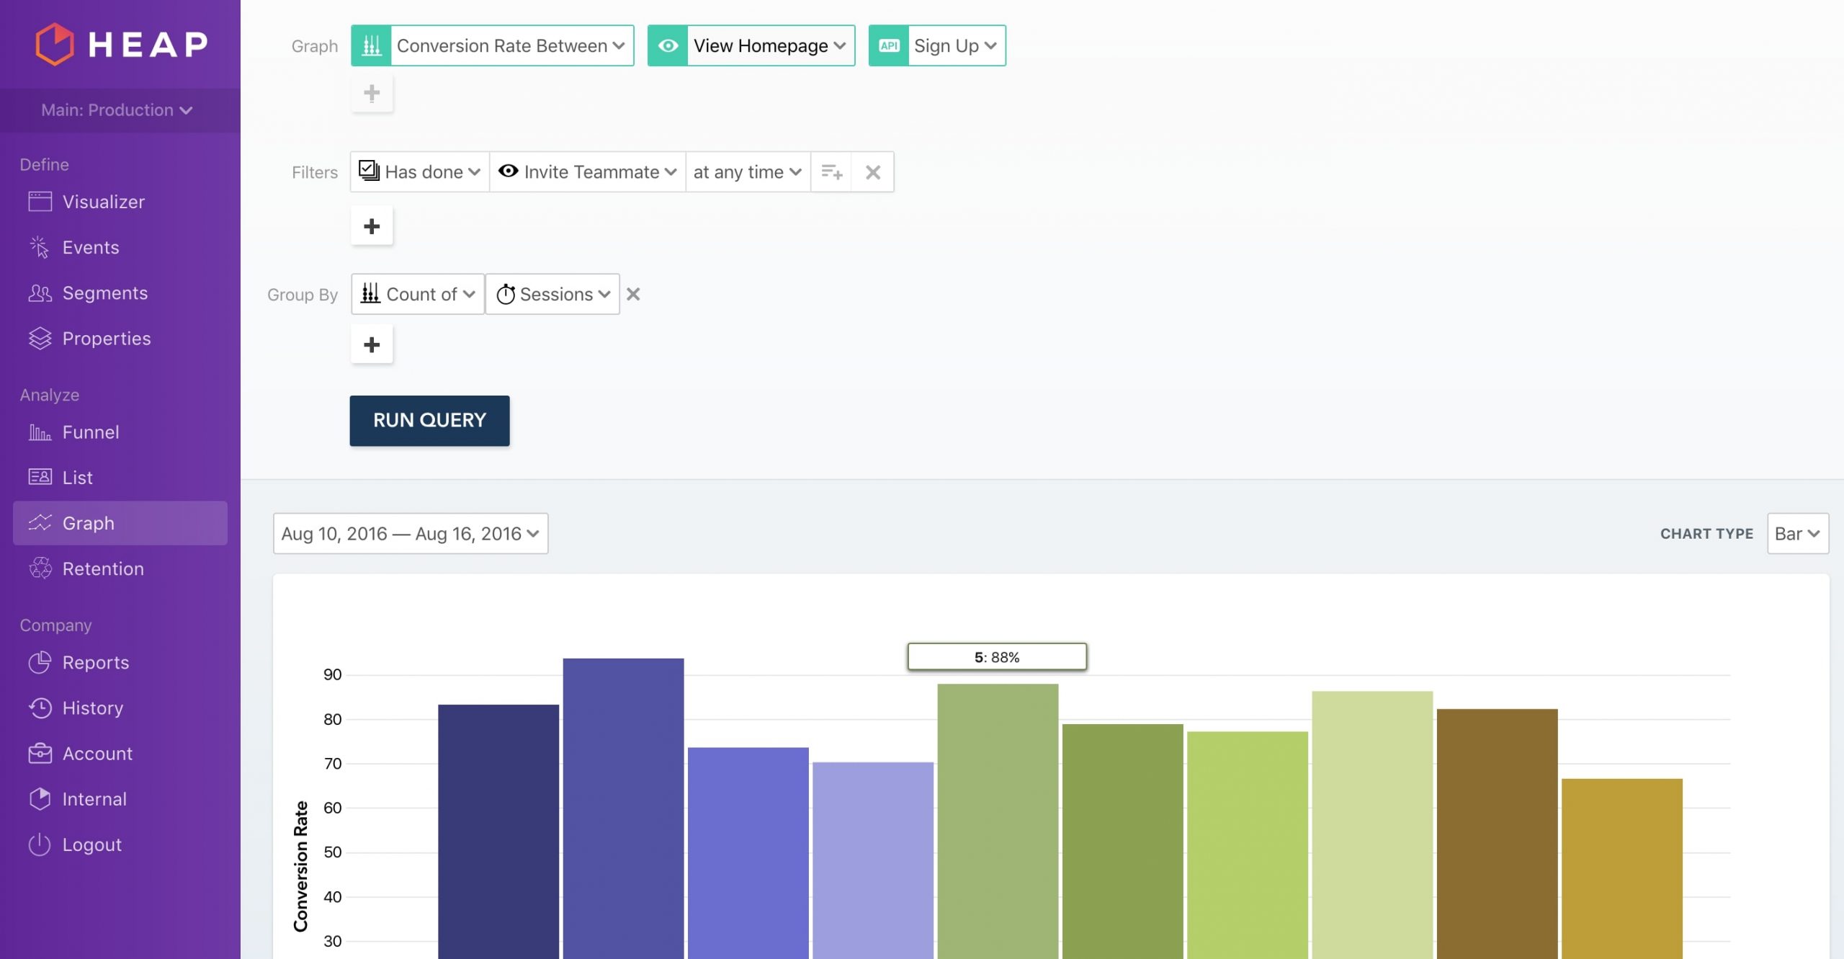Click the bar chart icon next to Conversion Rate
The image size is (1844, 959).
pyautogui.click(x=372, y=45)
